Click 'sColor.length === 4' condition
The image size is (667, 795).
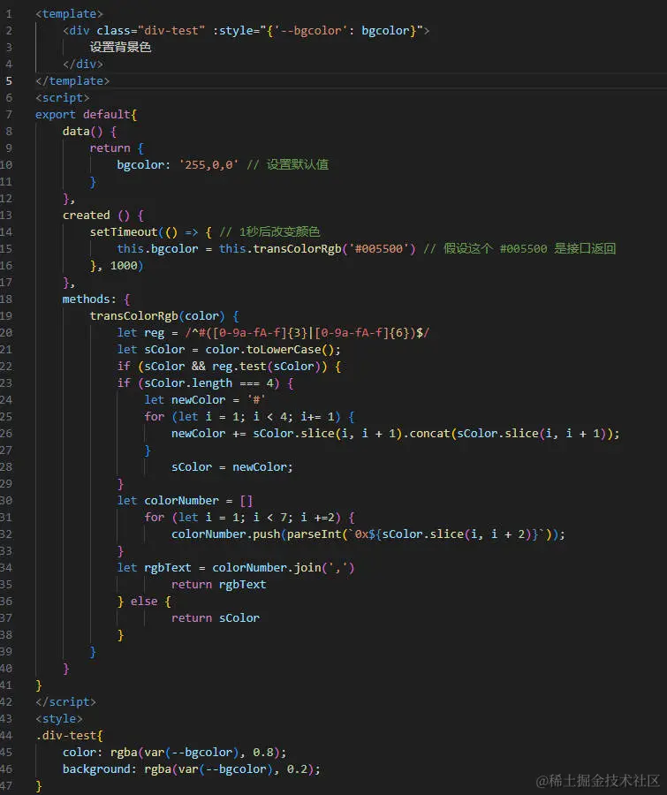click(208, 382)
